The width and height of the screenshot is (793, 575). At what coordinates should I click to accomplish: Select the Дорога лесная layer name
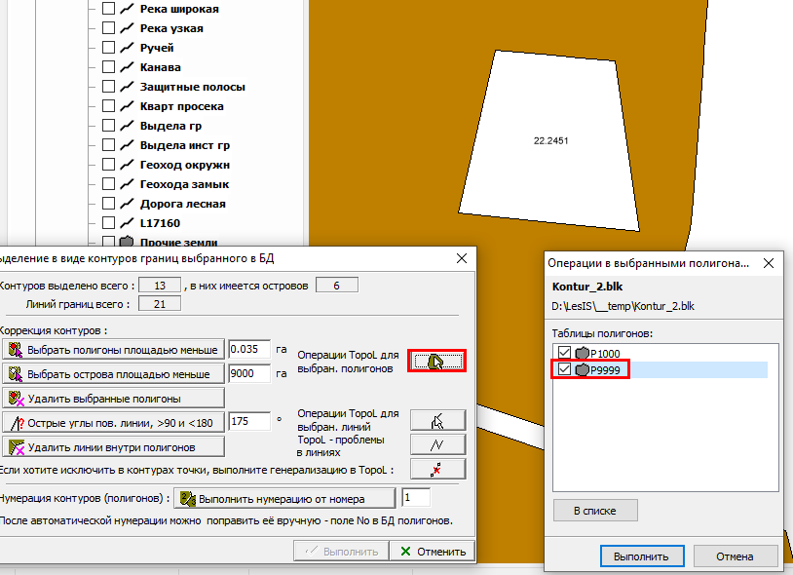pyautogui.click(x=182, y=204)
